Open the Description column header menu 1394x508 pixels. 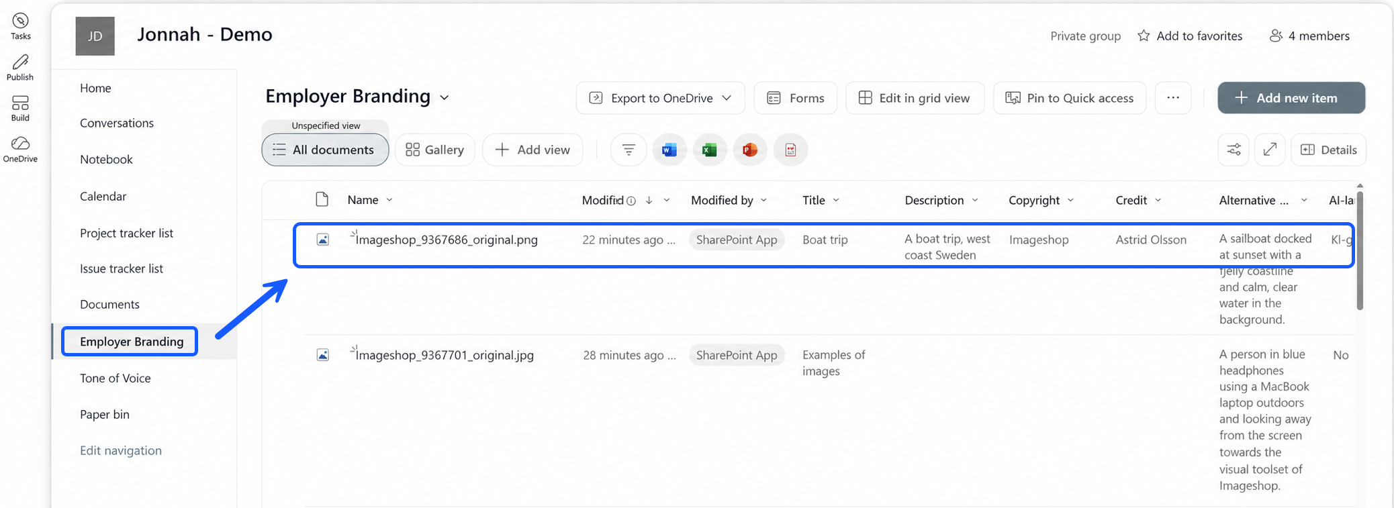(x=975, y=200)
